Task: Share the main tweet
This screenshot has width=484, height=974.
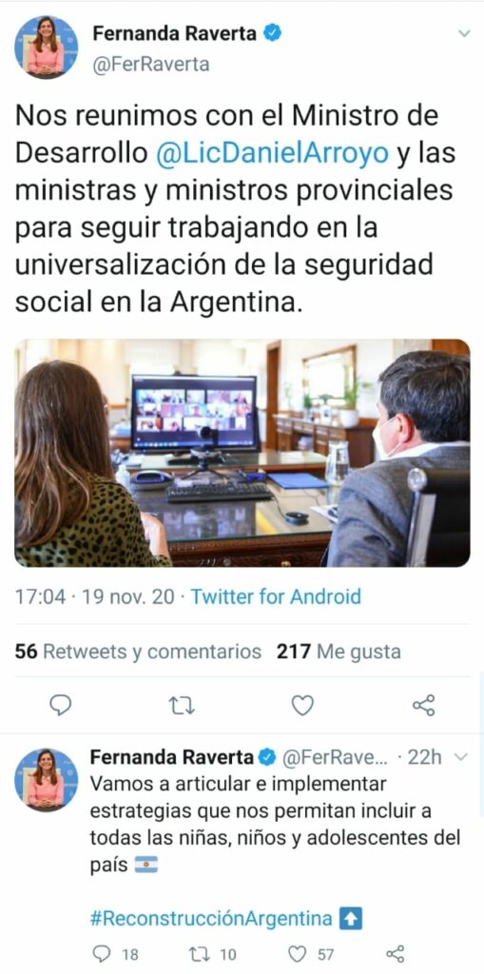Action: pyautogui.click(x=424, y=705)
